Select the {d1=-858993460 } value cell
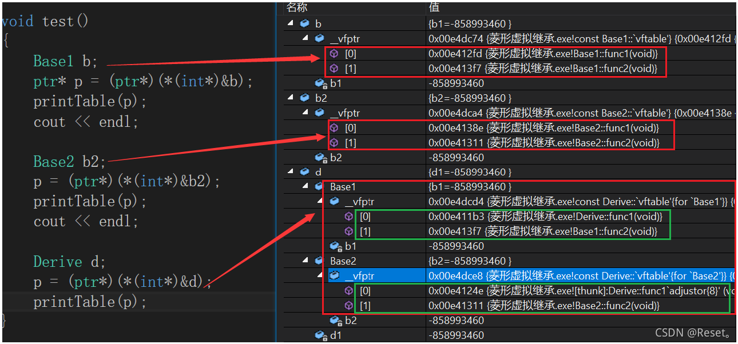738x344 pixels. (x=470, y=171)
